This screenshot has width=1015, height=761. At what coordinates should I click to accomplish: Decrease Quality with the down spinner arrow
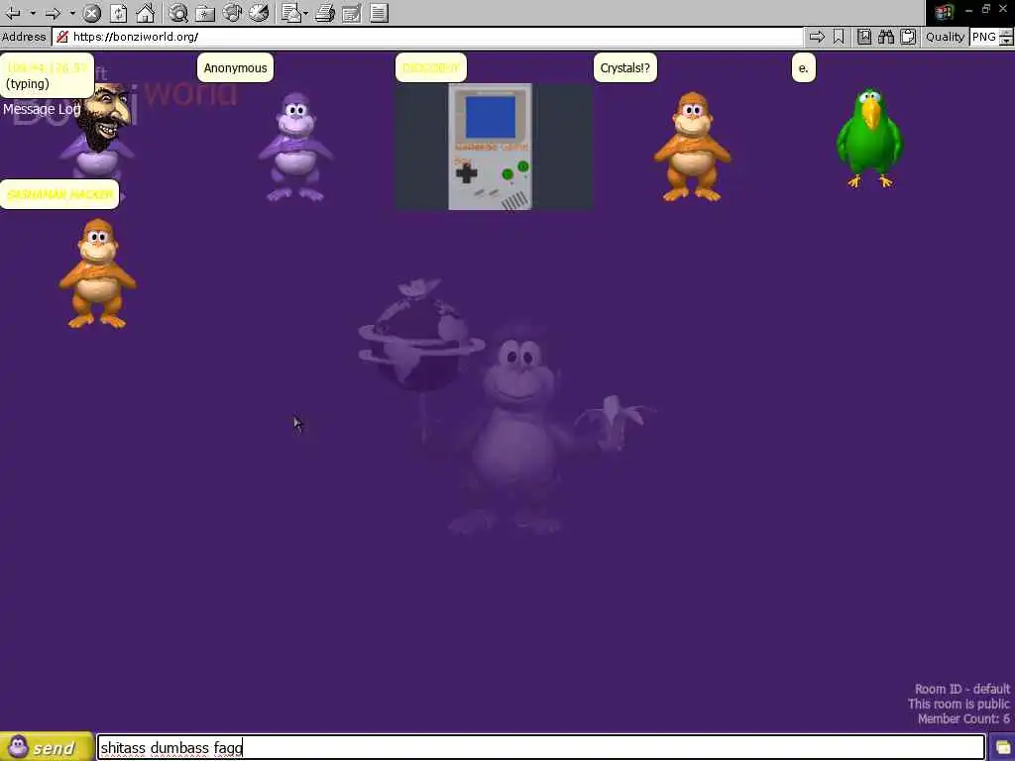tap(1006, 42)
